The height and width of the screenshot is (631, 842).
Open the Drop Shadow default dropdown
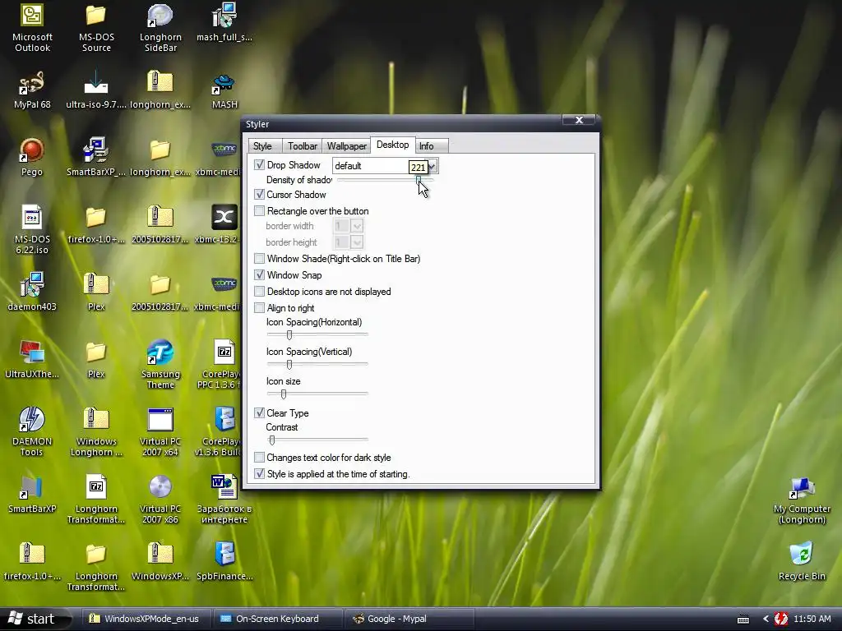click(x=433, y=166)
